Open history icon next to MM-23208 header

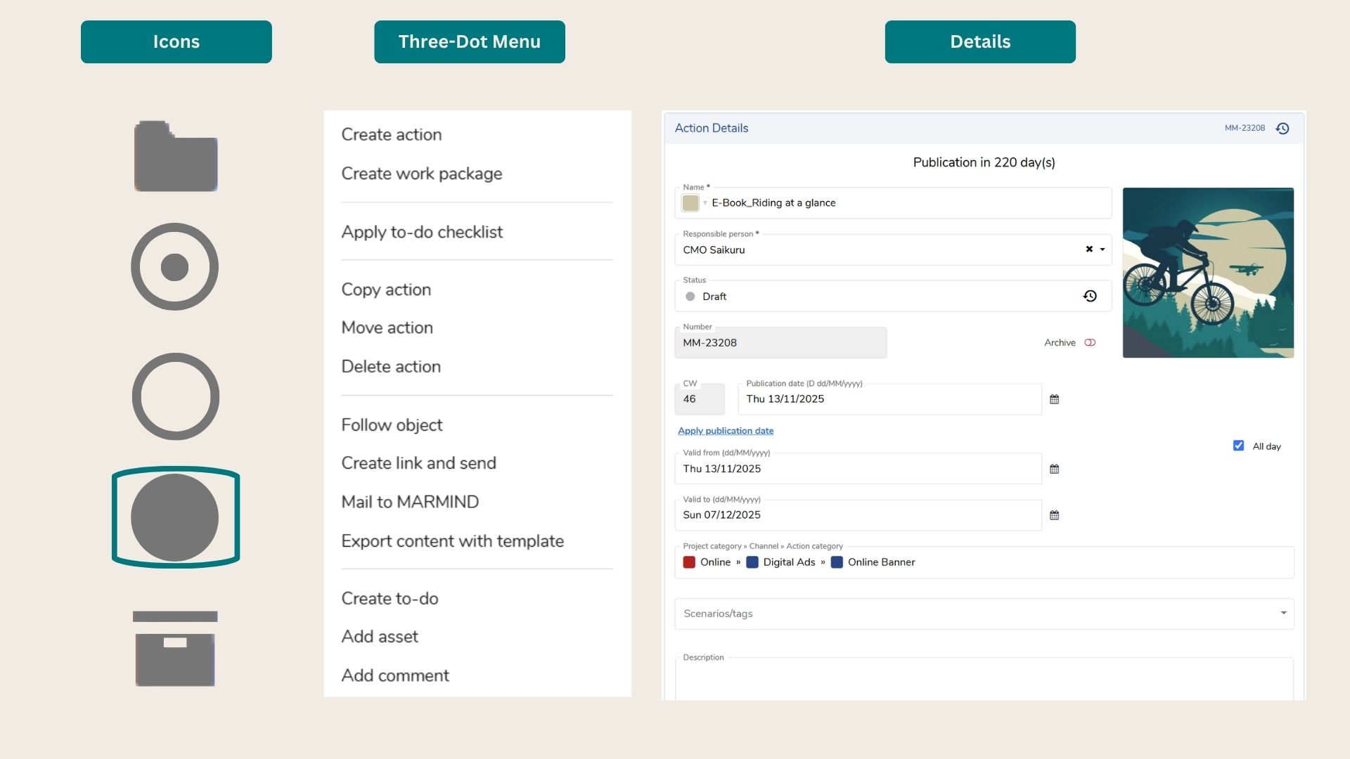point(1282,129)
